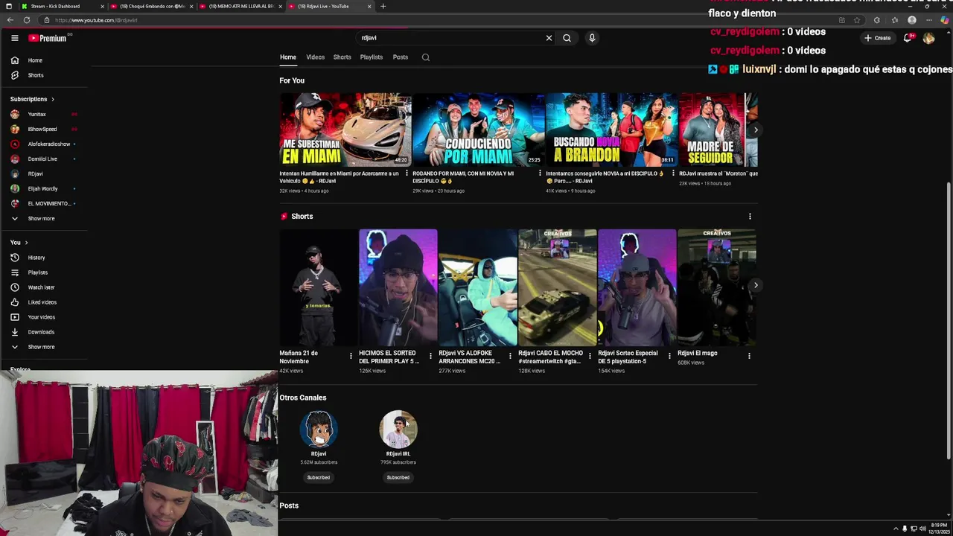Reload the page
This screenshot has width=953, height=536.
27,20
